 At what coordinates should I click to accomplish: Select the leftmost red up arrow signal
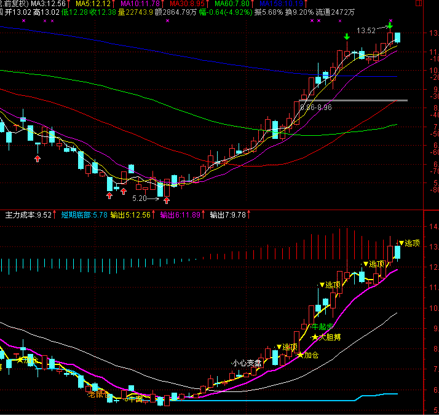click(x=38, y=159)
